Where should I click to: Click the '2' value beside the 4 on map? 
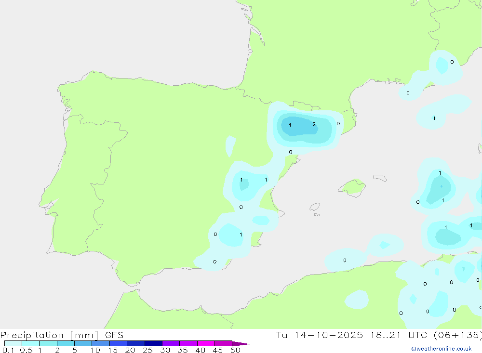click(314, 124)
